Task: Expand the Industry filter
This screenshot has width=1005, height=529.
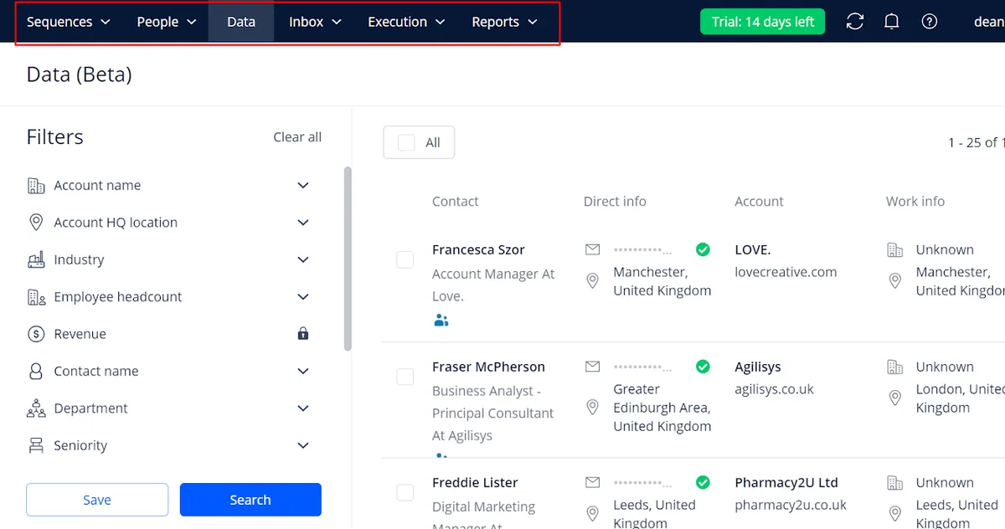Action: [x=302, y=259]
